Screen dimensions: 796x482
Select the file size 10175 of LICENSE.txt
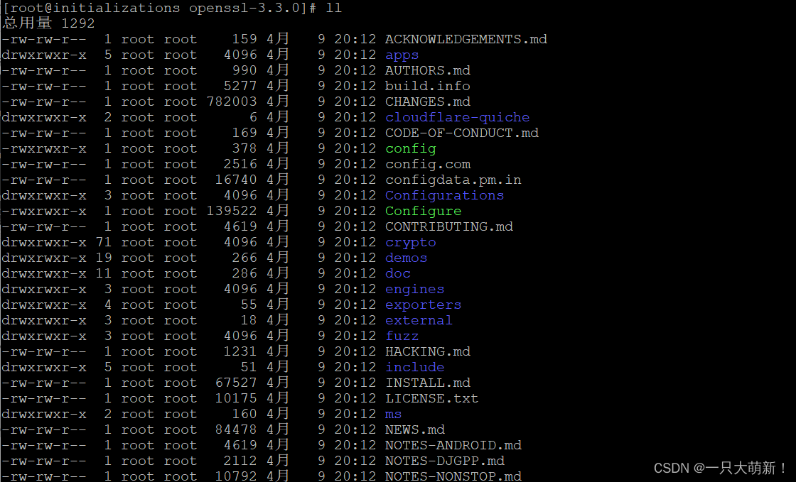click(236, 399)
